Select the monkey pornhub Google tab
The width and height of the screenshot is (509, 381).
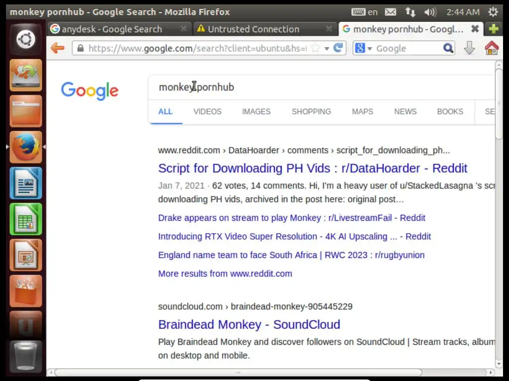[408, 29]
